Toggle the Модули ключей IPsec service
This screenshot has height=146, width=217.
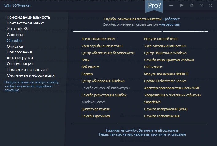(x=161, y=39)
